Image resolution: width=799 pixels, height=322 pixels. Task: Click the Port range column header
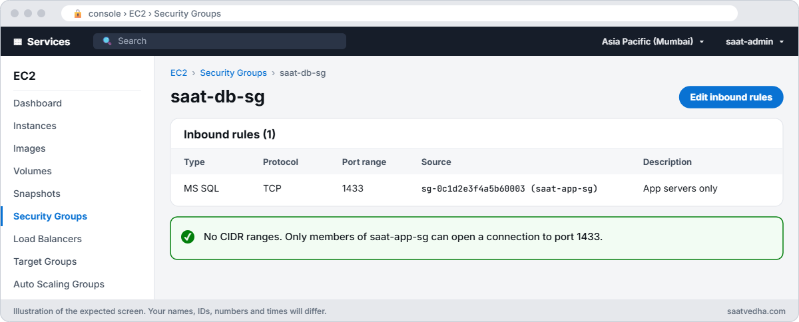point(364,162)
